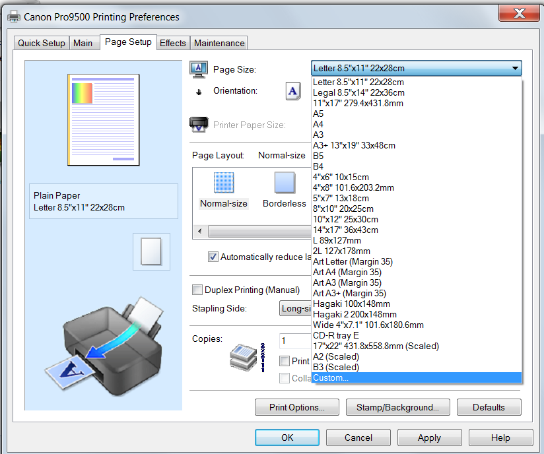Click the page preview thumbnail
544x454 pixels.
[x=104, y=119]
